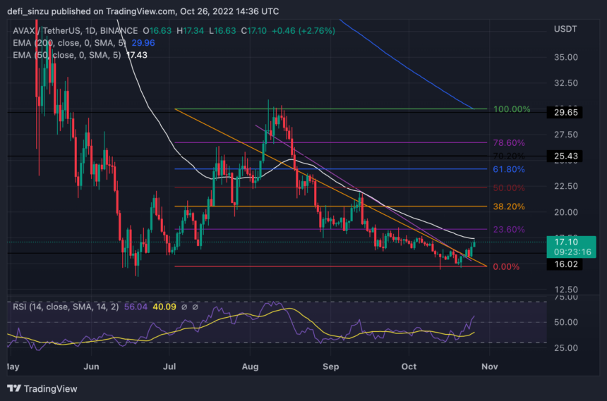
Task: Select the 16.02 price label
Action: tap(565, 264)
